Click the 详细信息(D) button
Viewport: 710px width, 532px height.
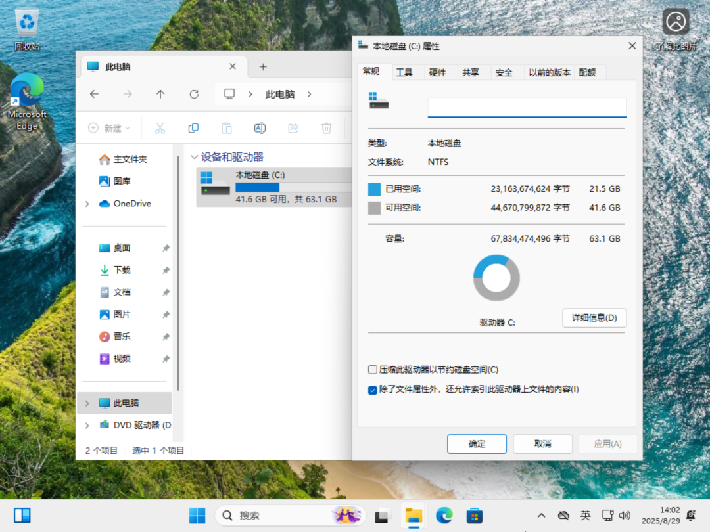(x=594, y=318)
